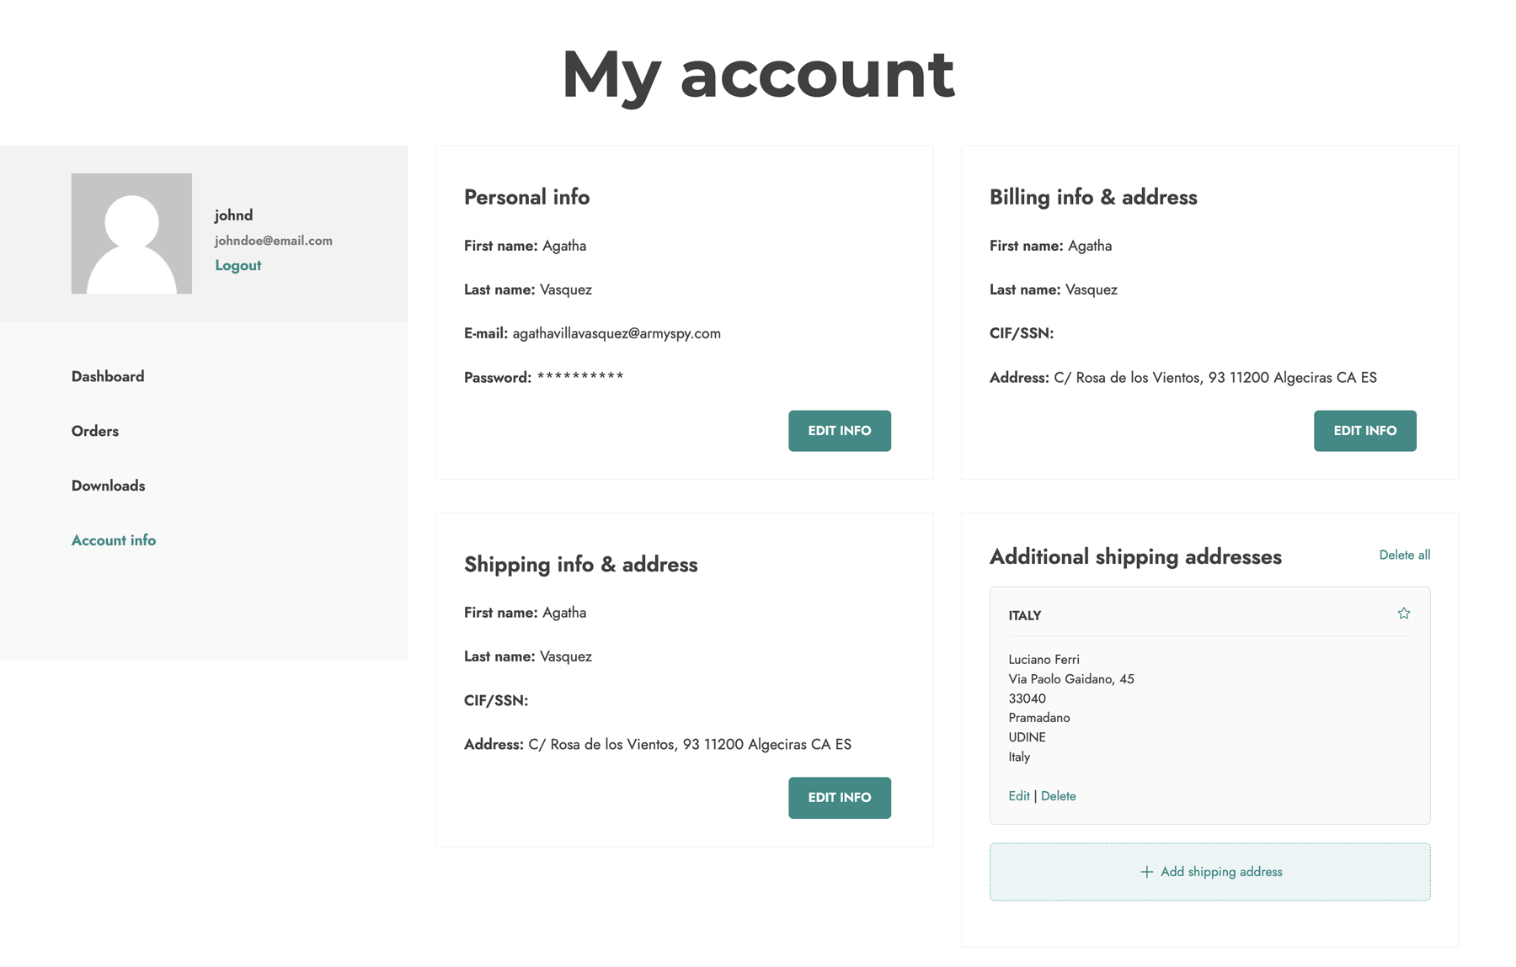Click the user avatar placeholder image
Screen dimensions: 1516x967
coord(131,233)
